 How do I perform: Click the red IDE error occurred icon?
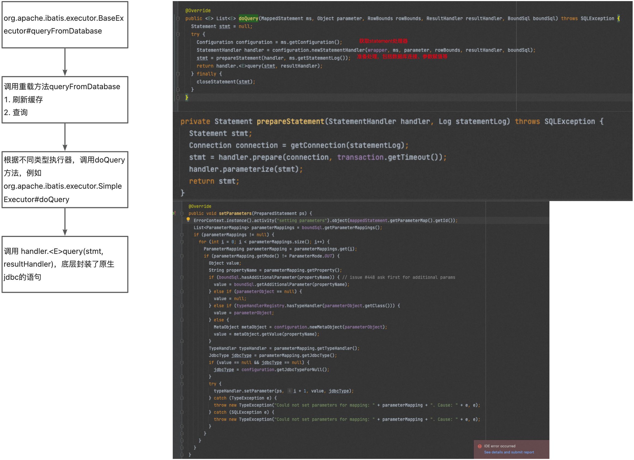480,446
